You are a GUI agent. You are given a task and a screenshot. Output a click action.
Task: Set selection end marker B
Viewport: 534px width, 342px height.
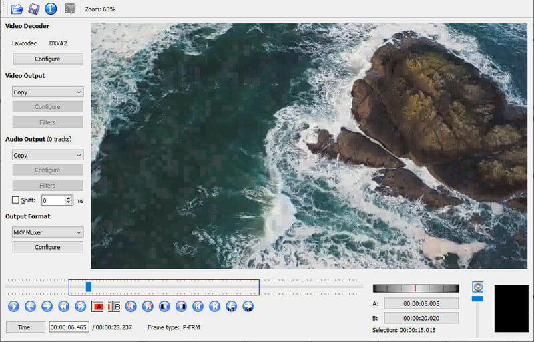point(114,307)
